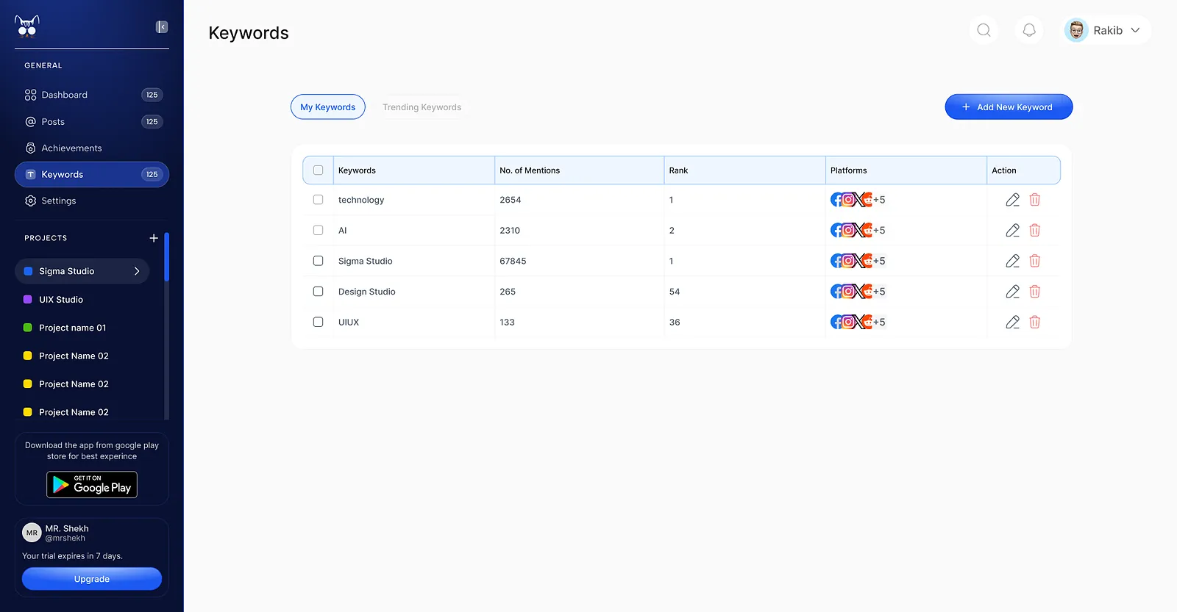Open Settings in the sidebar
Screen dimensions: 1177x612
coord(92,201)
